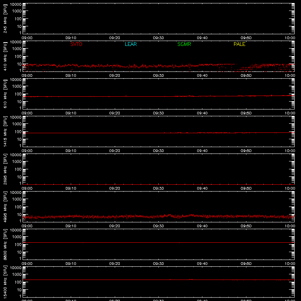This screenshot has height=301, width=301.
Task: Click 09:00 tick below the 610 MHz plot
Action: (27, 113)
